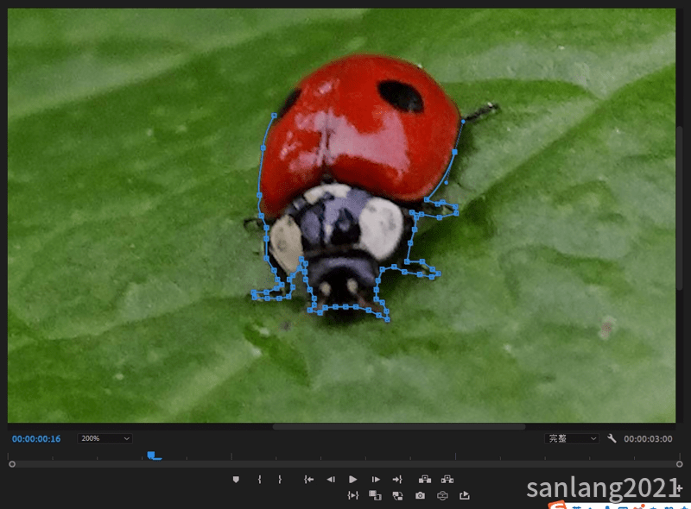The image size is (691, 509).
Task: Click the Lift button
Action: pyautogui.click(x=424, y=480)
